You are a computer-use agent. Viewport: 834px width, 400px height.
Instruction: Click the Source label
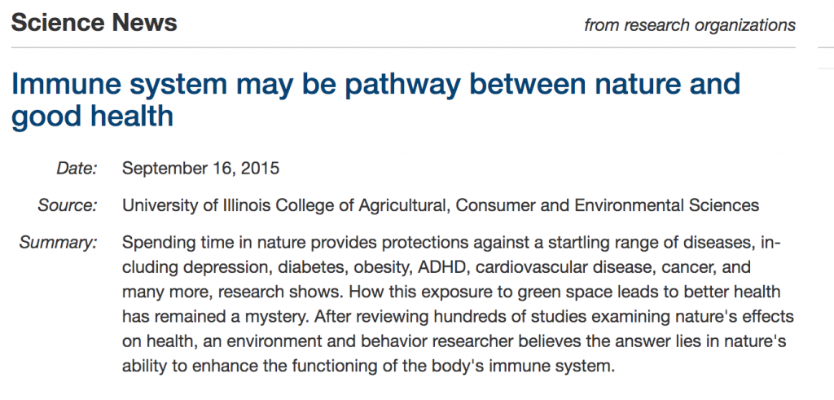tap(68, 205)
